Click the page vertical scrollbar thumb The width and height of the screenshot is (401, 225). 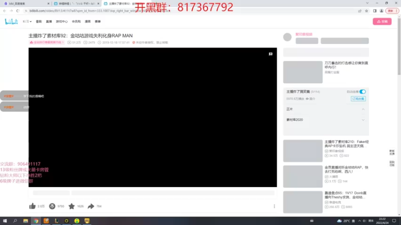pyautogui.click(x=399, y=46)
